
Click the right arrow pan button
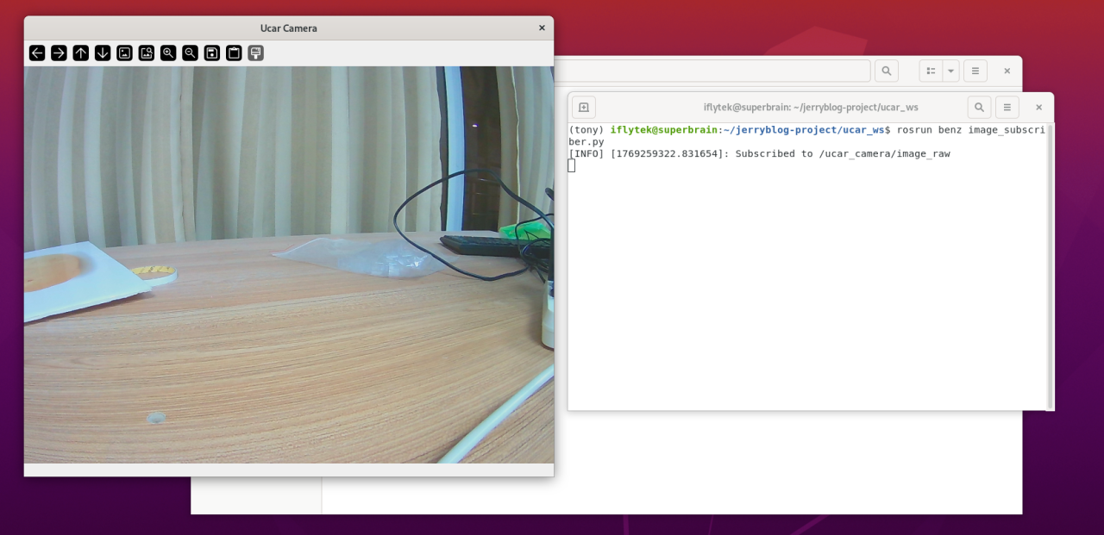coord(59,53)
